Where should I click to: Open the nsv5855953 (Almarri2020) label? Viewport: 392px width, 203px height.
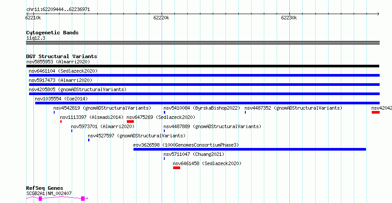point(58,62)
